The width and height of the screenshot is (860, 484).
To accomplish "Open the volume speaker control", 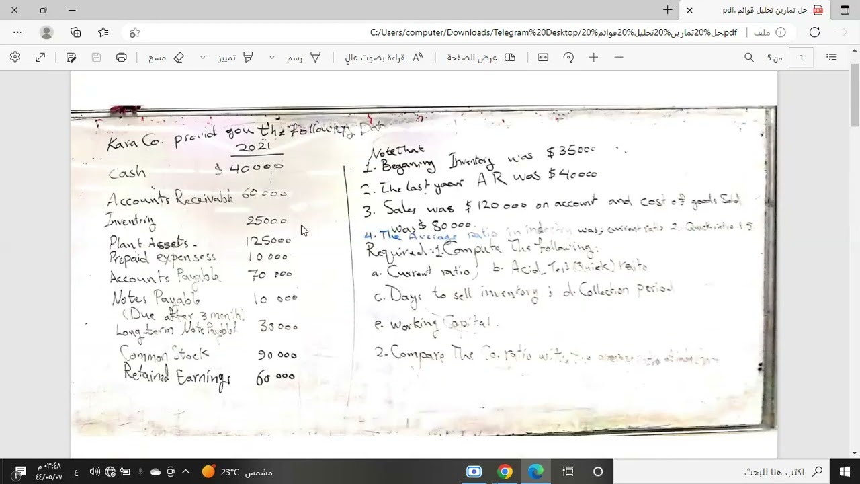I will (95, 471).
